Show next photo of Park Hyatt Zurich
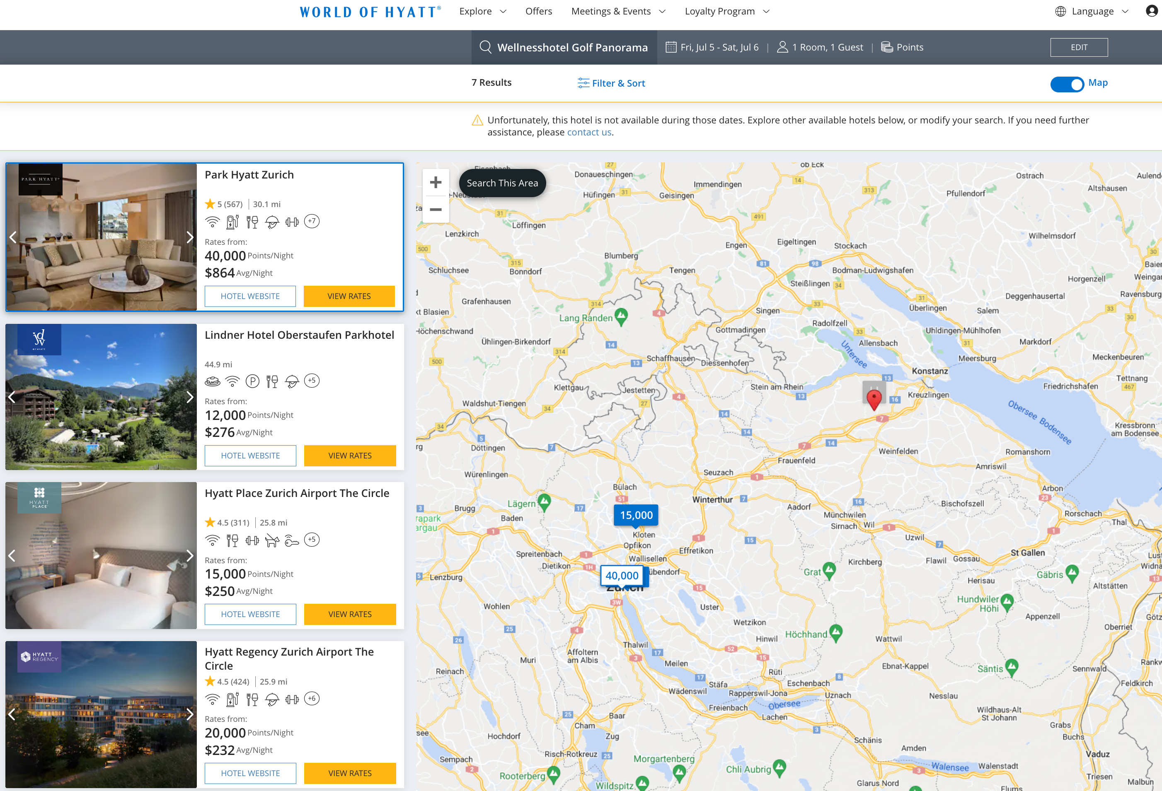The image size is (1162, 791). pos(189,237)
